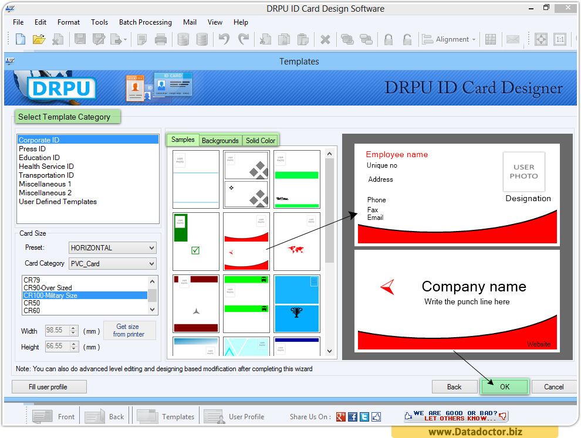Viewport: 581px width, 438px height.
Task: Switch to the Solid Color tab
Action: (261, 141)
